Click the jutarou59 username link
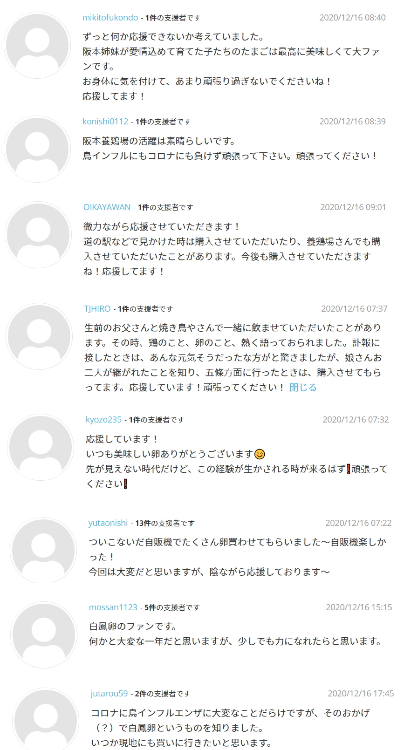The image size is (411, 750). [109, 694]
